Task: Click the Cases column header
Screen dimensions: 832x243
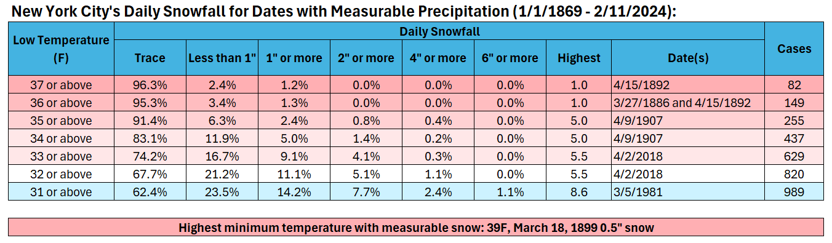Action: click(794, 49)
